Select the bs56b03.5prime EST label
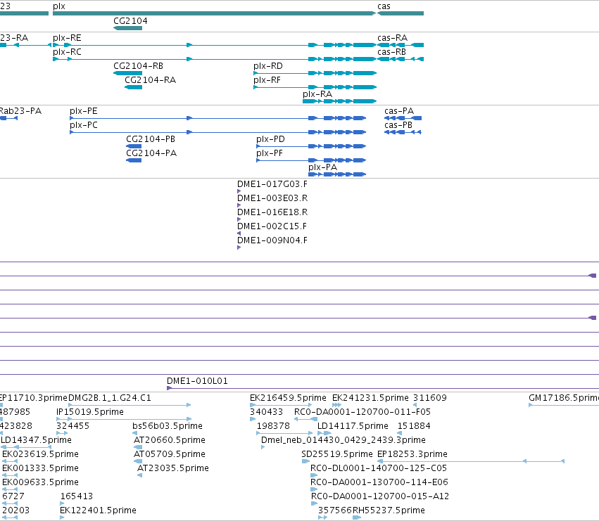This screenshot has width=599, height=521. pyautogui.click(x=168, y=426)
